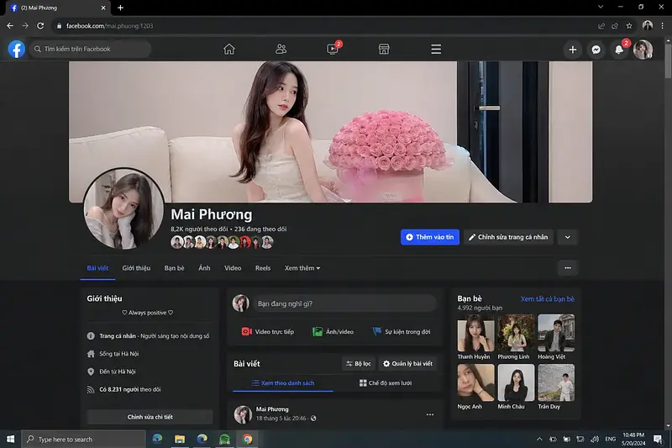Open the Marketplace icon

click(384, 50)
